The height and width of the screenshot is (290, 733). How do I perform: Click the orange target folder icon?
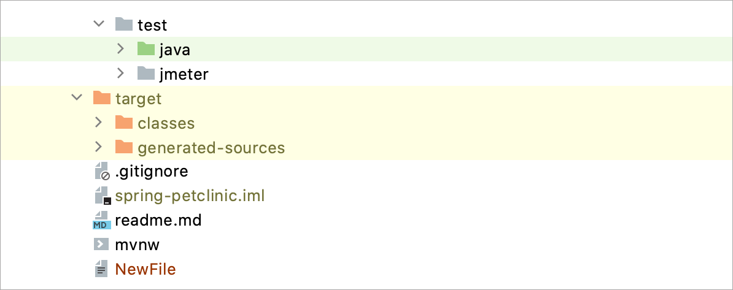[101, 98]
